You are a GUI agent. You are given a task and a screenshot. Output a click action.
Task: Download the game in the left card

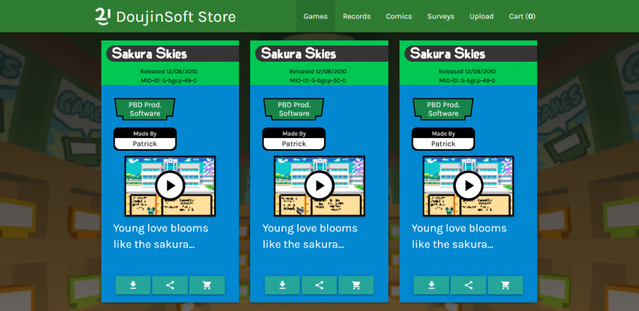133,285
